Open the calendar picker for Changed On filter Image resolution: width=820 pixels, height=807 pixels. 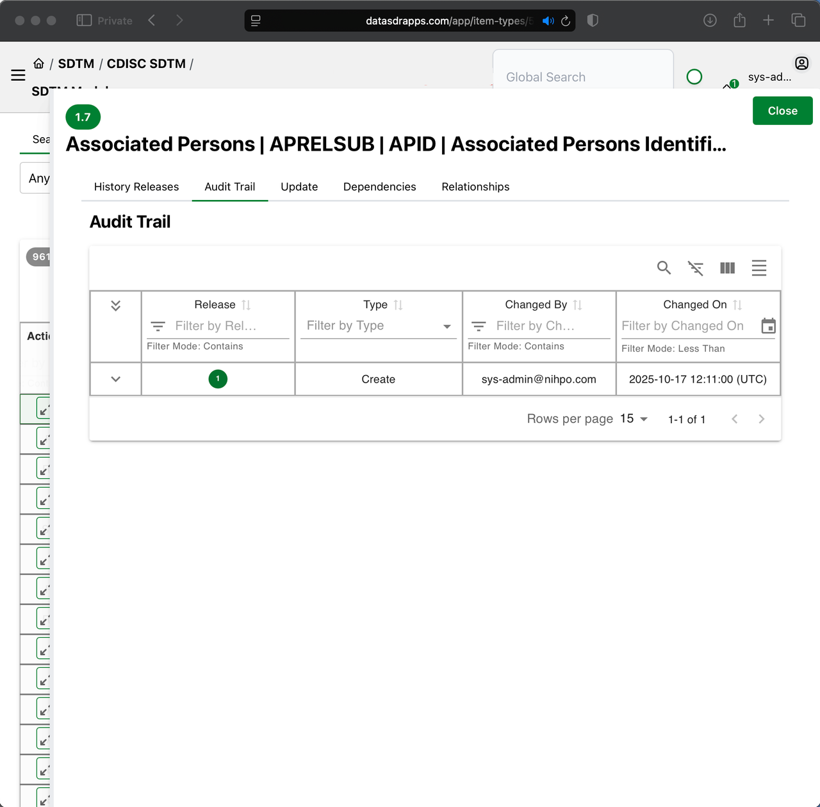tap(768, 326)
